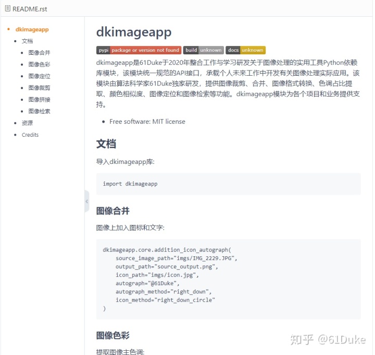Click the README.rst file name
375x355 pixels.
point(30,9)
